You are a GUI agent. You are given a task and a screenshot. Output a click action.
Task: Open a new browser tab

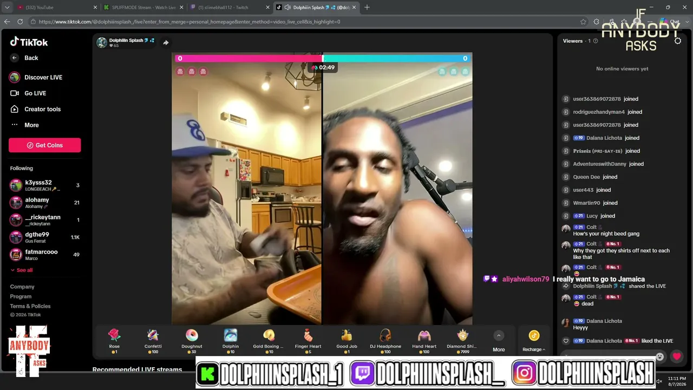click(x=367, y=7)
